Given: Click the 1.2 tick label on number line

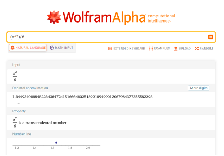Looking at the screenshot, I should click(x=17, y=148).
